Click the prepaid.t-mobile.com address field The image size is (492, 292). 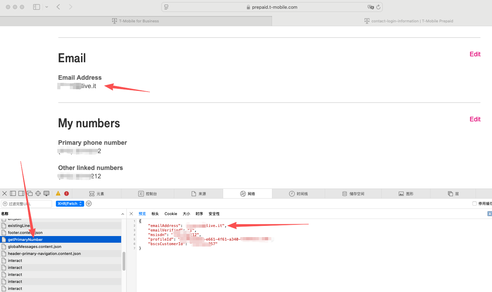(x=272, y=7)
